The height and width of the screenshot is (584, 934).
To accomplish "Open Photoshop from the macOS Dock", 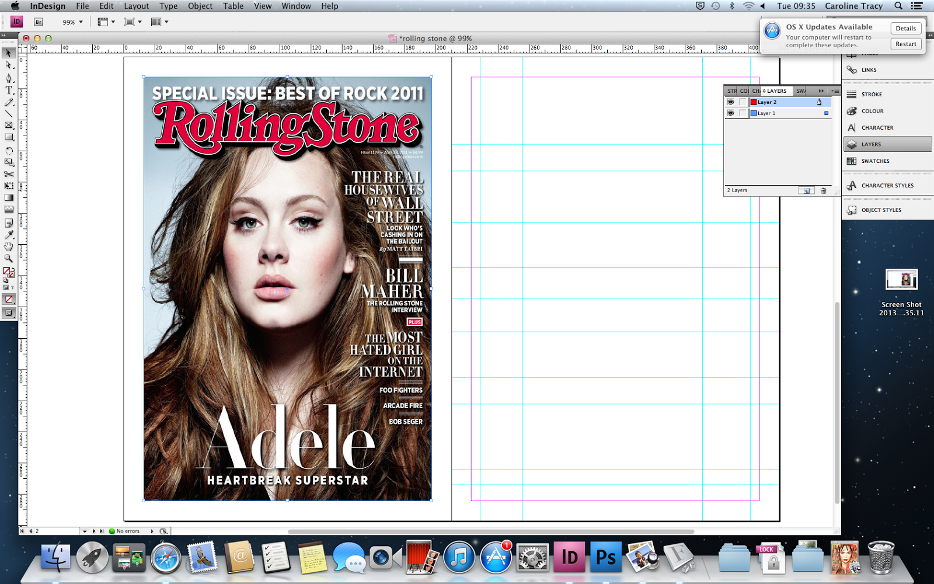I will coord(605,558).
